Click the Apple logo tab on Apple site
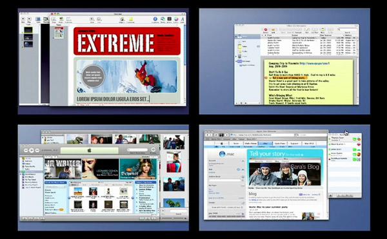Screen dimensions: 387x239 click(x=222, y=143)
